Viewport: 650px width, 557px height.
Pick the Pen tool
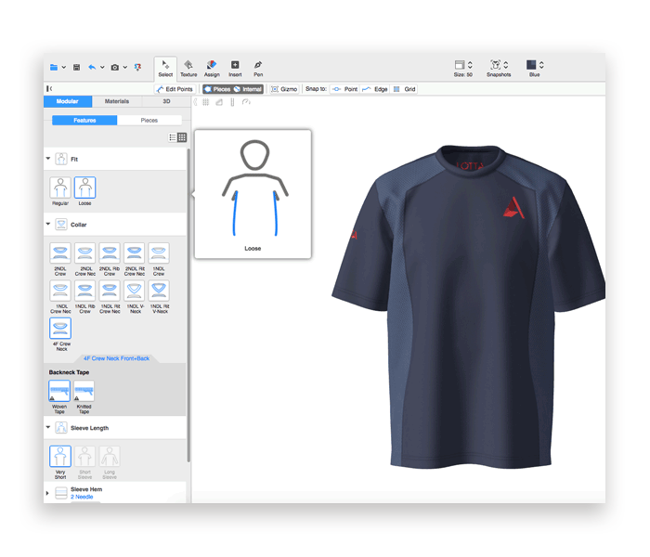coord(258,69)
